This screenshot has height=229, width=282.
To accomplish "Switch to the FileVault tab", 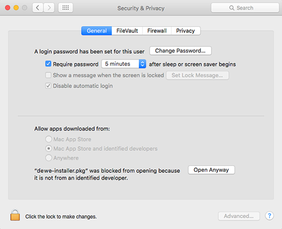I will coord(127,31).
